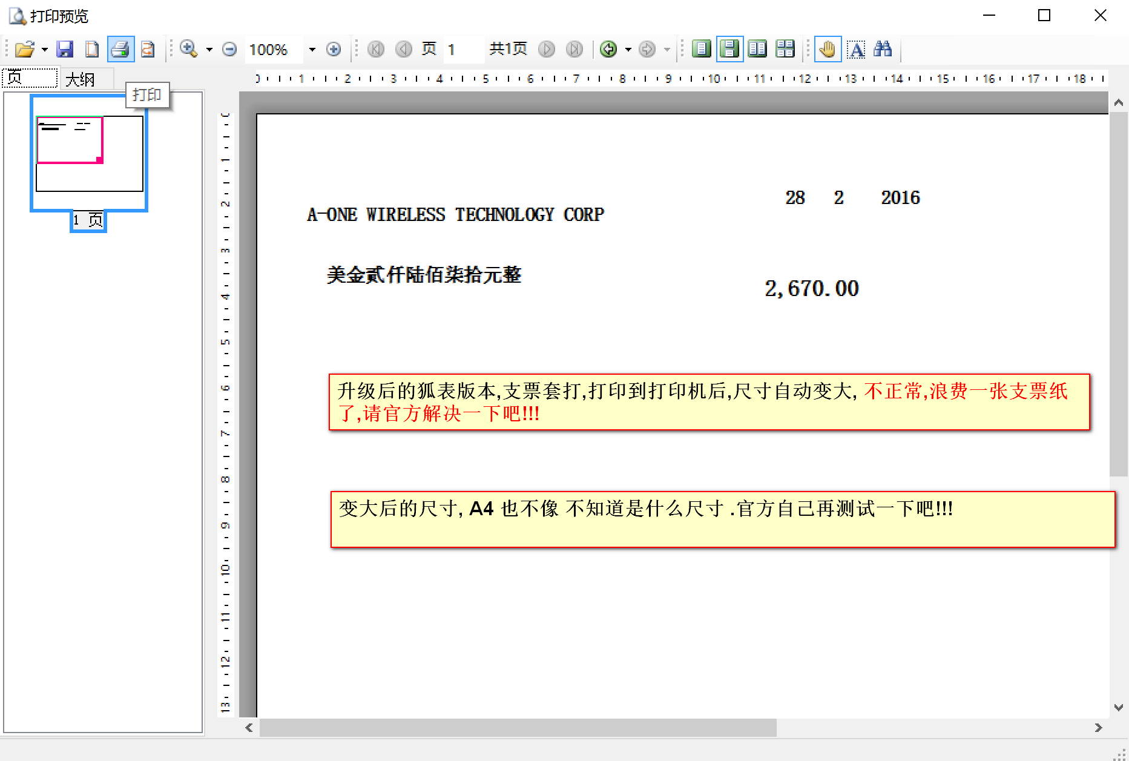Select the hand pan tool

828,49
